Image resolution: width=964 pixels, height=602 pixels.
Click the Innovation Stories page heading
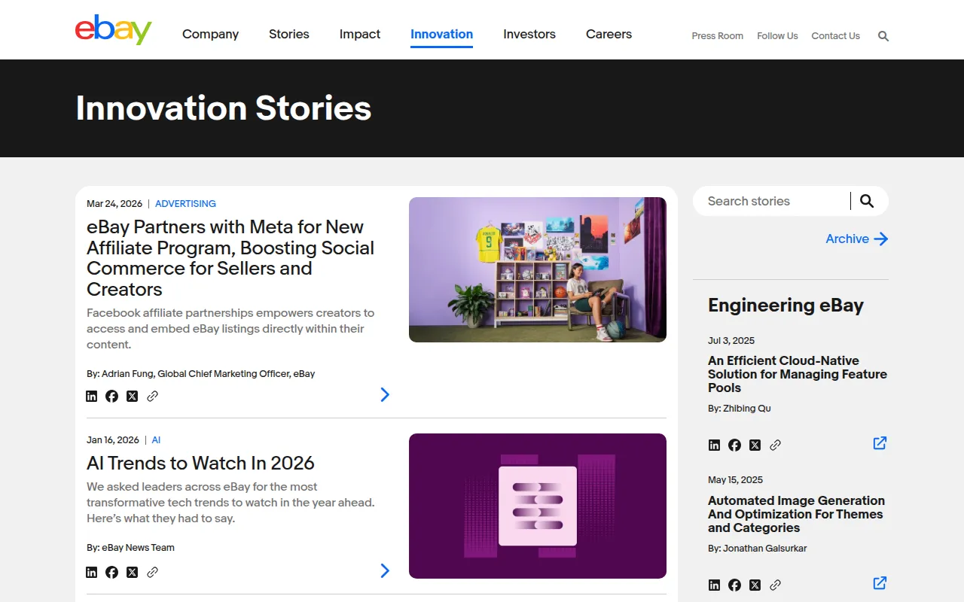pyautogui.click(x=224, y=108)
